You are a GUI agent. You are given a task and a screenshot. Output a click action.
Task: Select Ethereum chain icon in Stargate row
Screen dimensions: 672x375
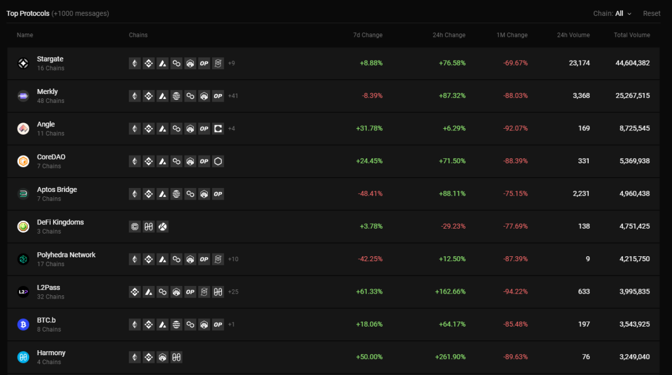(135, 63)
